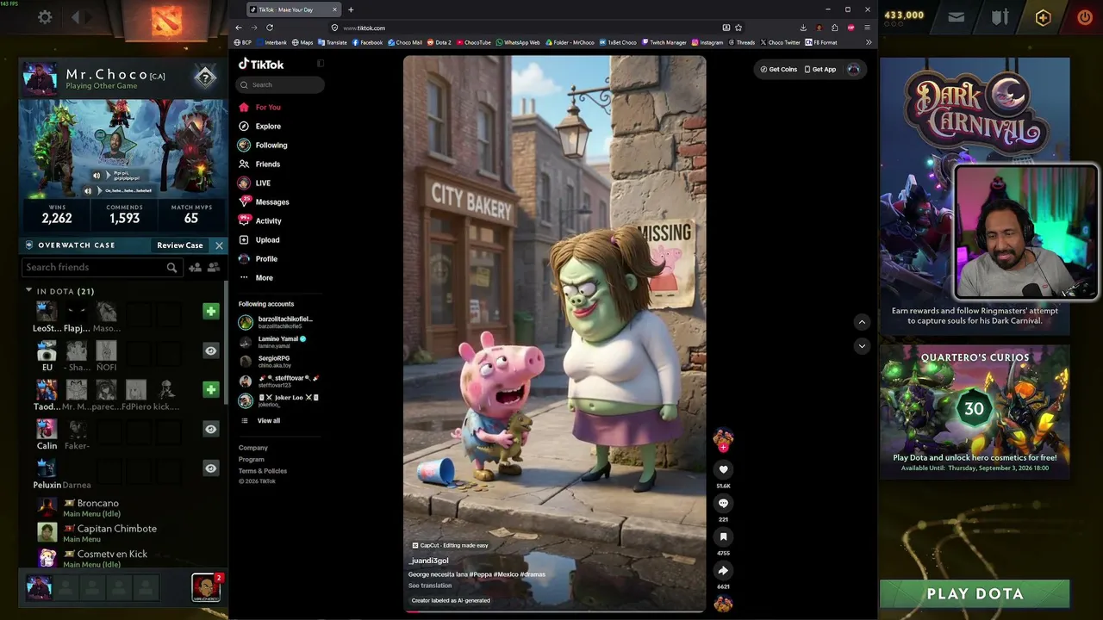Open the Profile tab in TikTok

(x=259, y=259)
